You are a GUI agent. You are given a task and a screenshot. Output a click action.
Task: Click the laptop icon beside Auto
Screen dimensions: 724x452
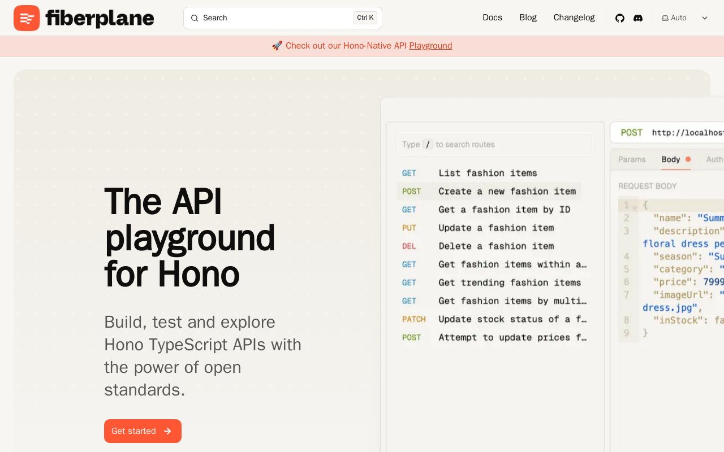tap(665, 18)
